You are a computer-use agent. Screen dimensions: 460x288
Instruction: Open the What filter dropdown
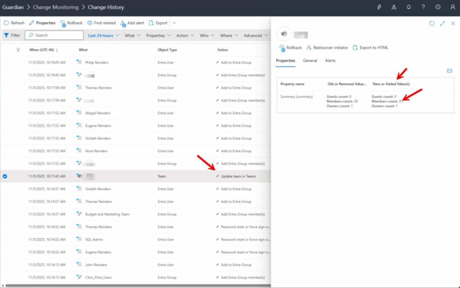(x=133, y=35)
